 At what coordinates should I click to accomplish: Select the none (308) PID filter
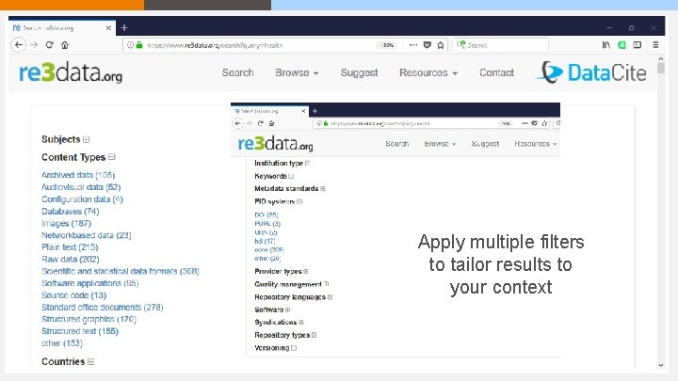(x=269, y=249)
